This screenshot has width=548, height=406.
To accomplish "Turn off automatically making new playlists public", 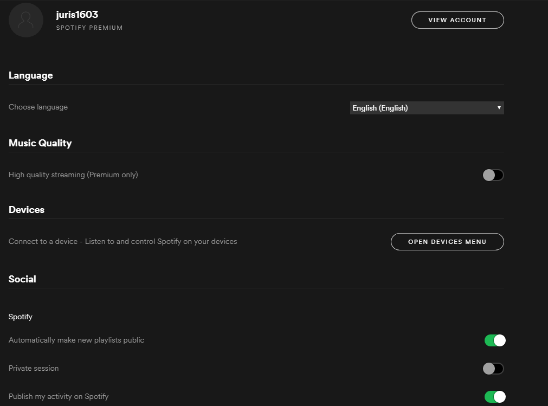I will click(495, 340).
